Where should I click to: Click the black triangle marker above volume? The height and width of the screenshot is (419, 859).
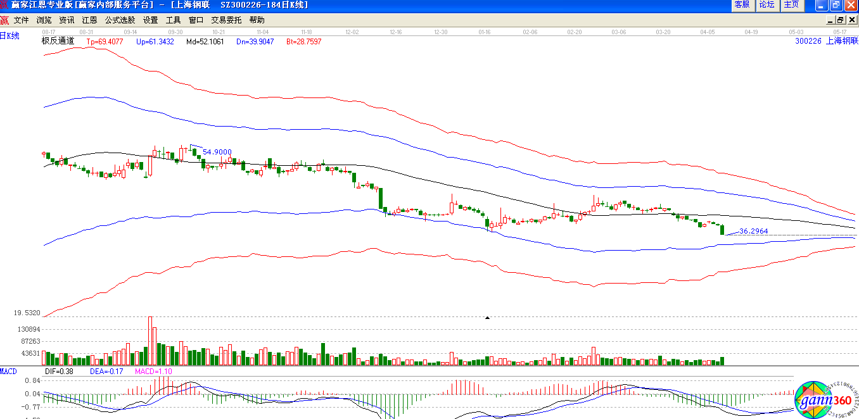[x=487, y=317]
